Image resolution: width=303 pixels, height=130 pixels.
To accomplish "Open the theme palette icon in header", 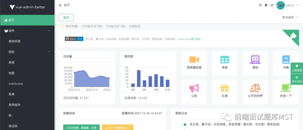I will 266,5.
